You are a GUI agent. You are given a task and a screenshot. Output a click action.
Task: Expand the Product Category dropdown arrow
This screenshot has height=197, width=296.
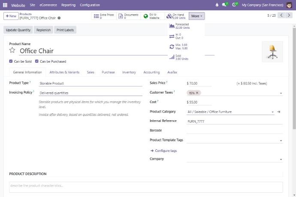(272, 112)
